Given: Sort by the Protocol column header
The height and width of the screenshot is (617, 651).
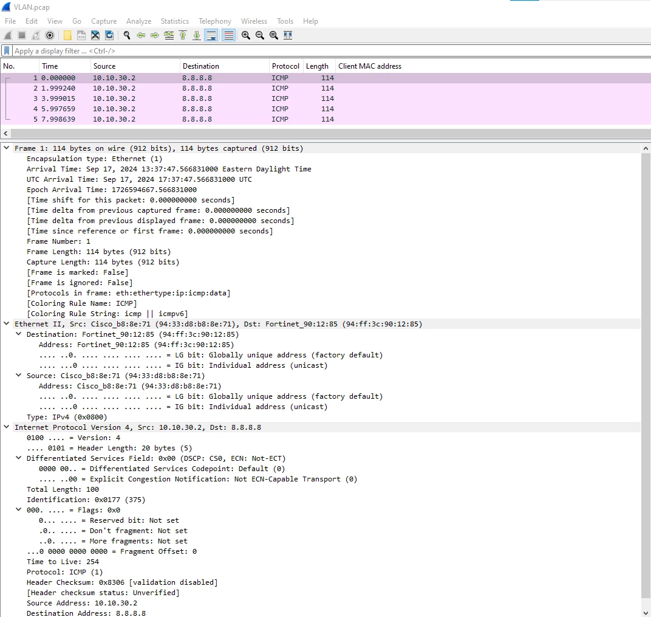Looking at the screenshot, I should click(285, 66).
